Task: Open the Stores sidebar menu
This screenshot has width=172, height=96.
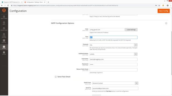Action: (x=4, y=47)
